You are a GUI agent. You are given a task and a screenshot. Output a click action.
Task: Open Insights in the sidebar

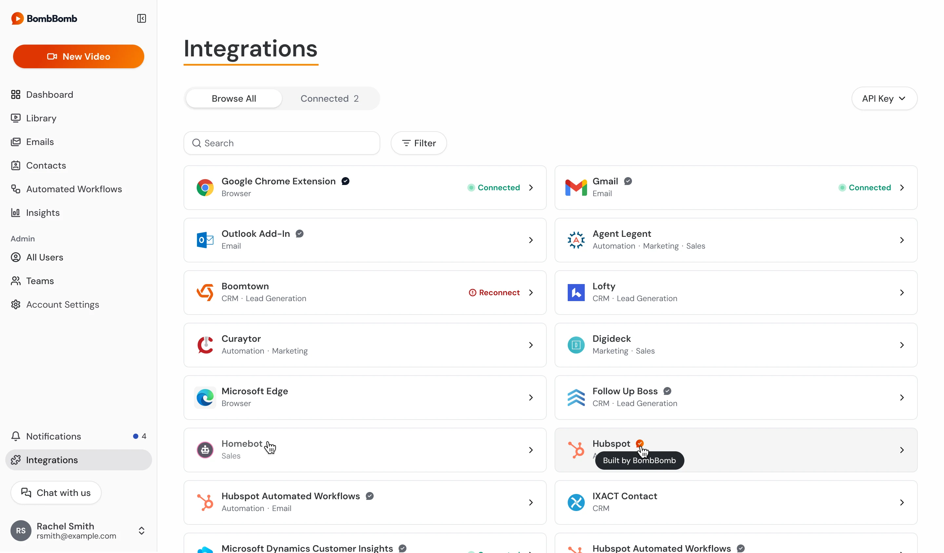coord(79,213)
